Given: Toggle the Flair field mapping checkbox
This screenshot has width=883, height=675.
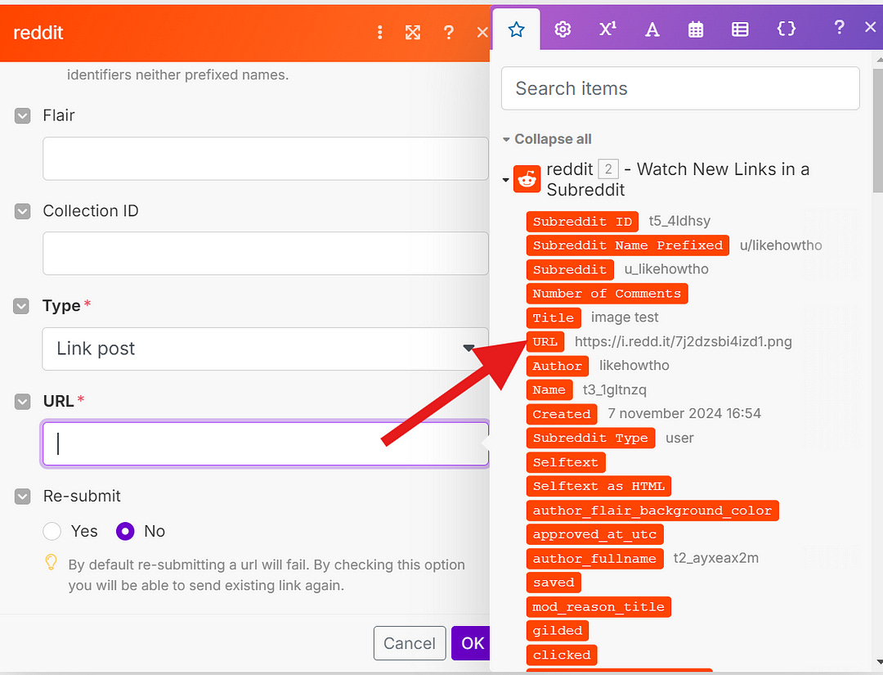Looking at the screenshot, I should click(23, 116).
